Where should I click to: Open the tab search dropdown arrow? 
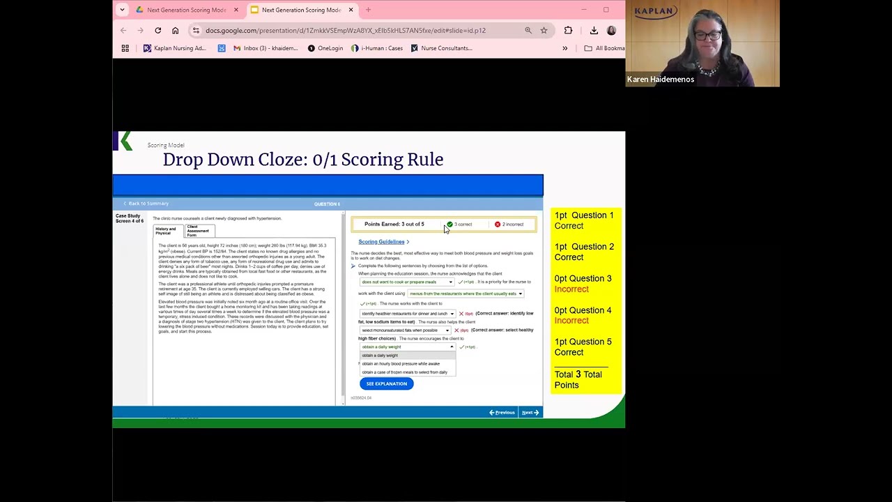tap(122, 10)
